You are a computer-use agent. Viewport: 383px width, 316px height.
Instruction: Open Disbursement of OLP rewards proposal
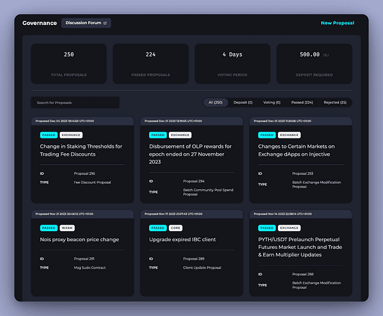[x=192, y=160]
